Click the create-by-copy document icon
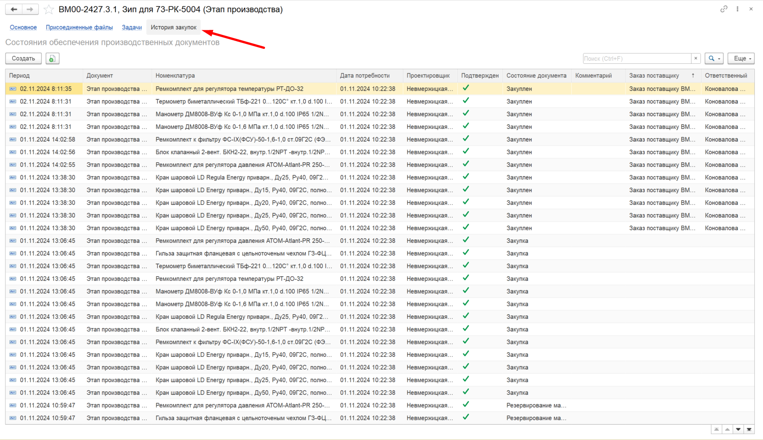The width and height of the screenshot is (763, 440). tap(52, 58)
